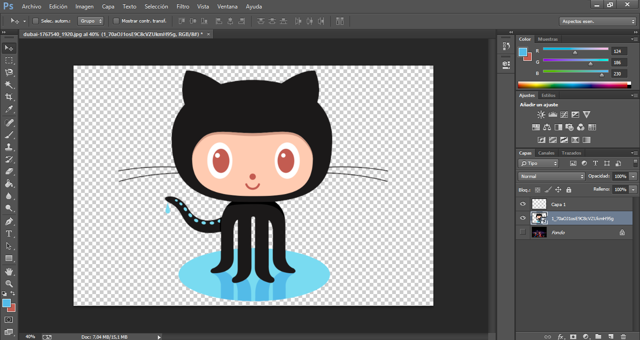This screenshot has width=640, height=340.
Task: Enable the Selec. autom. checkbox
Action: (x=36, y=21)
